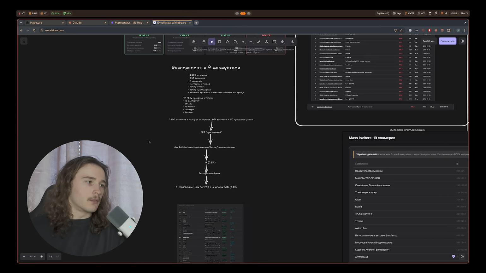
Task: Click the zoom in plus button
Action: pyautogui.click(x=42, y=257)
